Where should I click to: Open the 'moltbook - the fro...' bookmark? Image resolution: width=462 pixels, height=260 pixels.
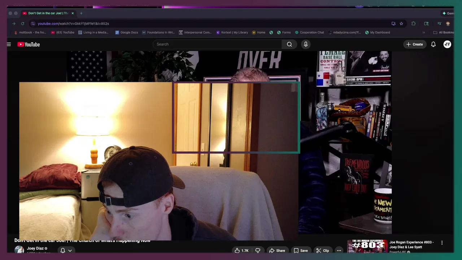[30, 32]
